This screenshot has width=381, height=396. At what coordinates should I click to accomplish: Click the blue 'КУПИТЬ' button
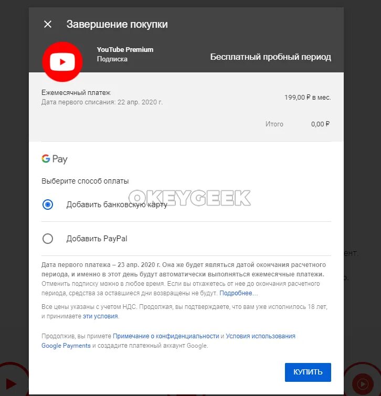[308, 372]
